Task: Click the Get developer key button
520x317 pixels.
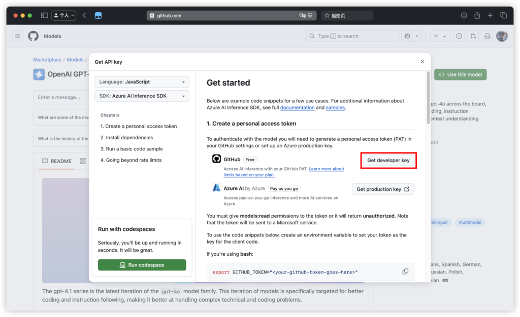Action: click(x=388, y=161)
